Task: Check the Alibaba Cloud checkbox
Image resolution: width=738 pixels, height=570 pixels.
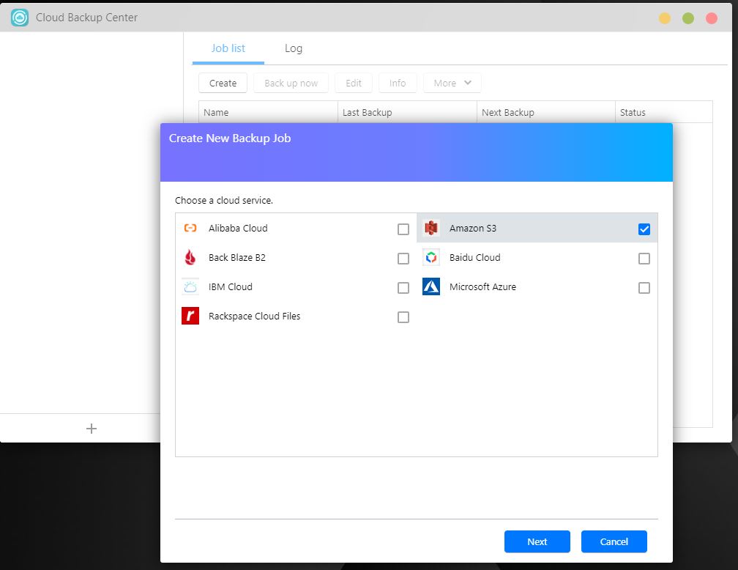Action: [x=403, y=229]
